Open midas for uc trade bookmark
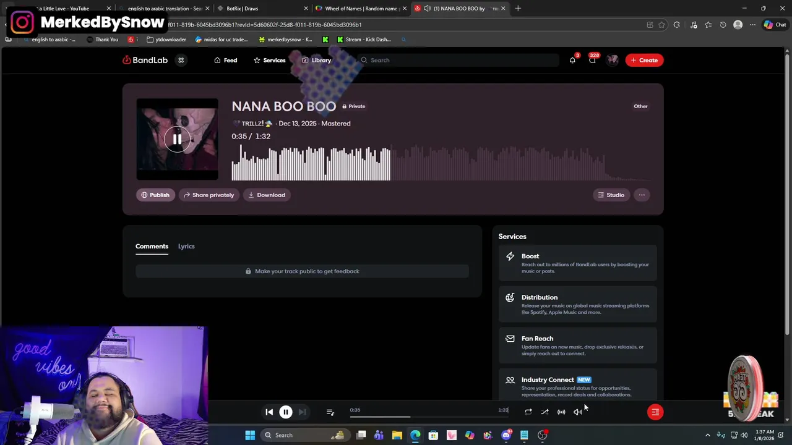The image size is (792, 445). tap(221, 40)
